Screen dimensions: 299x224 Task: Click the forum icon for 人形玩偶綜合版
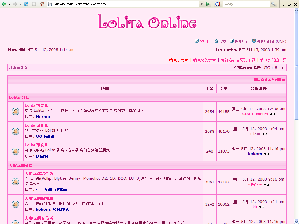[15, 182]
